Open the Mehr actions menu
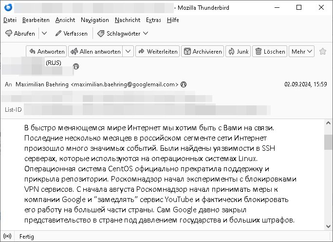The width and height of the screenshot is (333, 242). point(301,51)
